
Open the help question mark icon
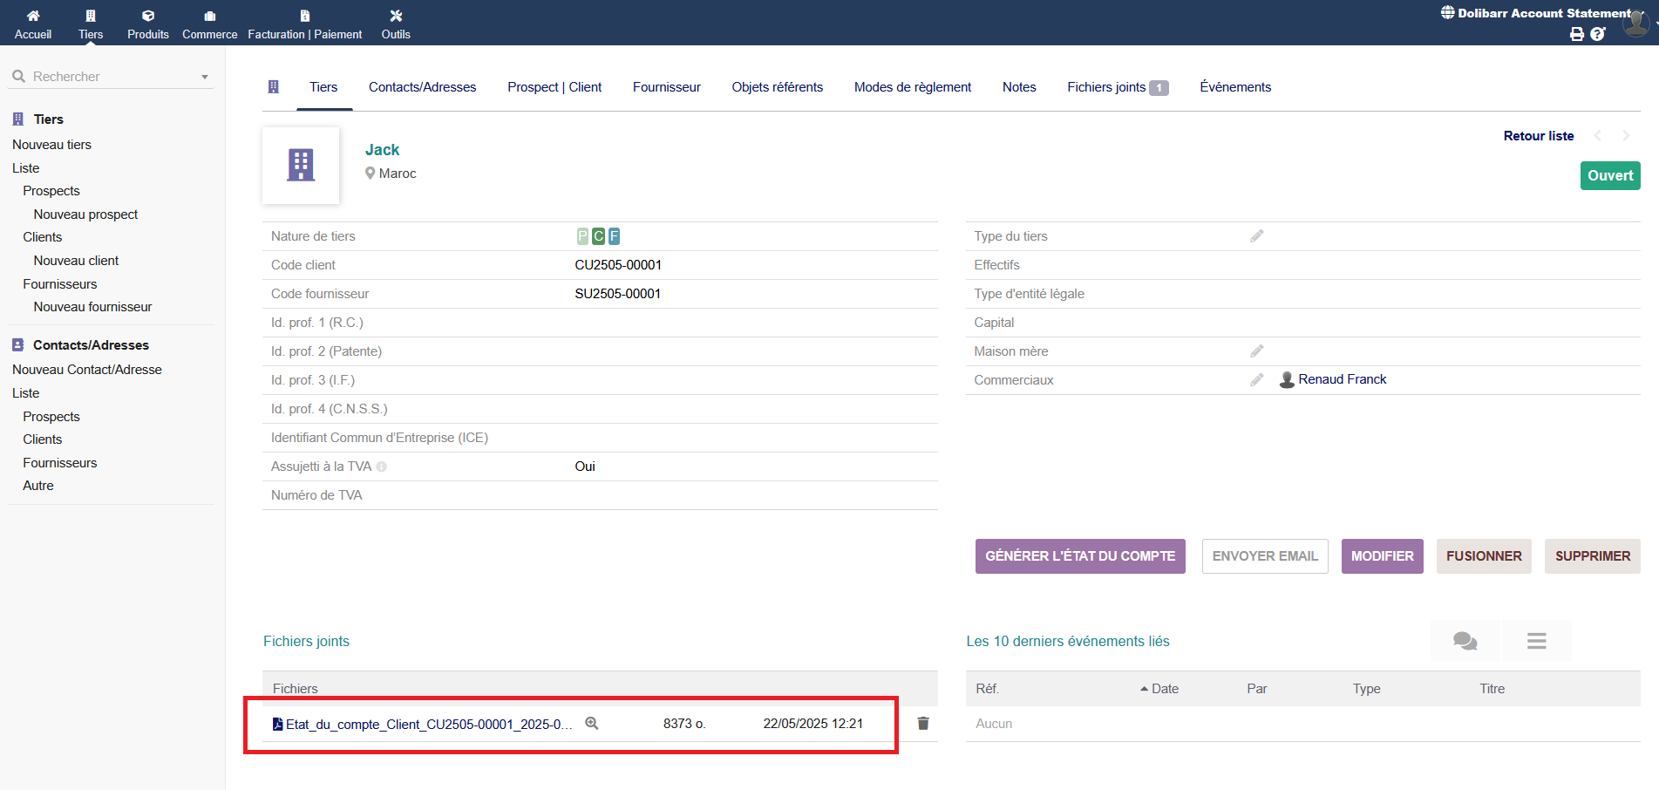(x=1597, y=34)
